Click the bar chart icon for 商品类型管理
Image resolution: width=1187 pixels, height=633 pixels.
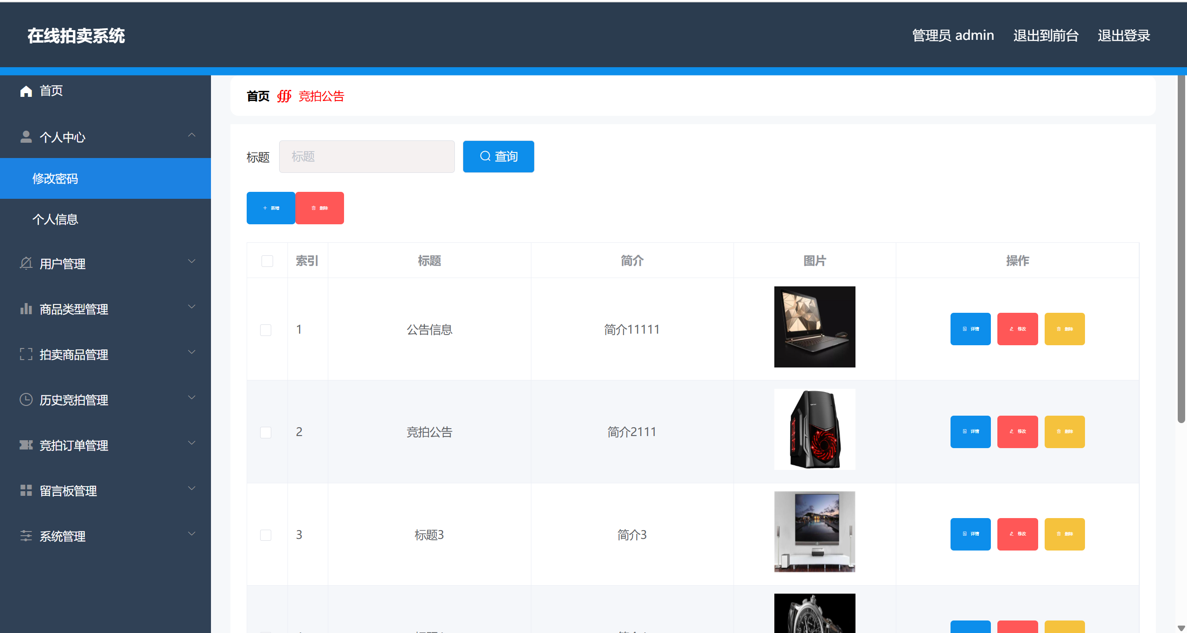point(26,309)
